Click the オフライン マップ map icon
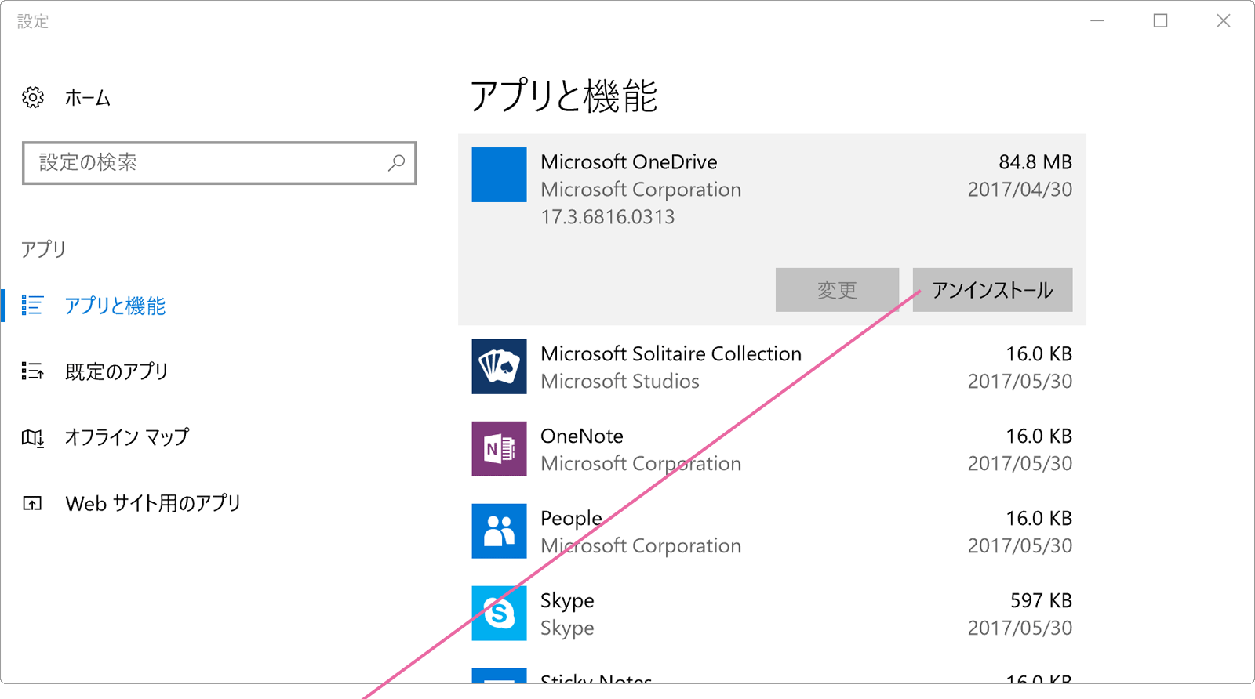1255x699 pixels. click(32, 437)
